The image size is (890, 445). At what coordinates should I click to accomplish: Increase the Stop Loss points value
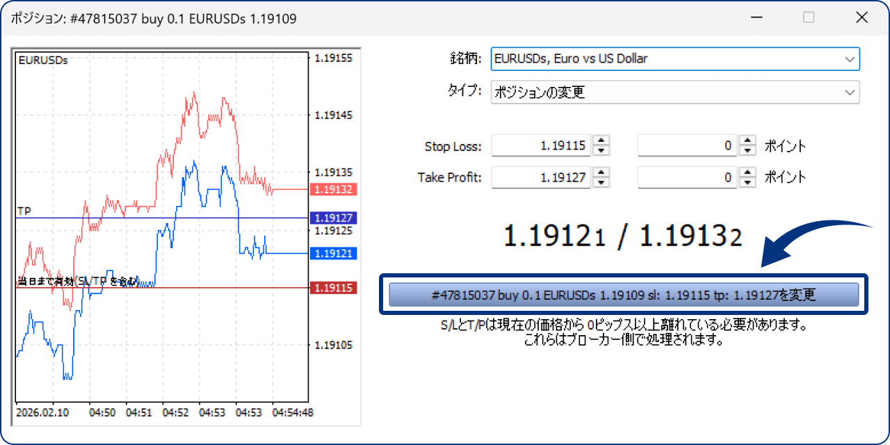tap(747, 141)
